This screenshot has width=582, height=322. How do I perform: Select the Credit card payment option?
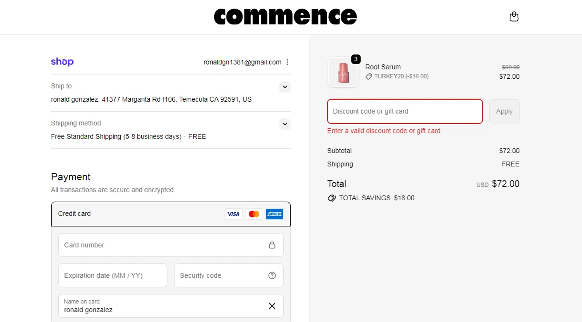click(x=171, y=214)
